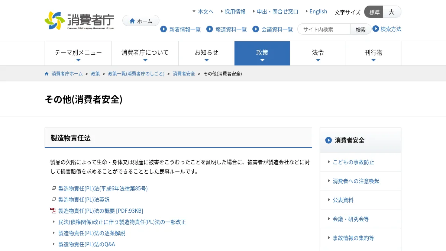Jump to 本文へ link
The height and width of the screenshot is (251, 446).
pyautogui.click(x=206, y=12)
